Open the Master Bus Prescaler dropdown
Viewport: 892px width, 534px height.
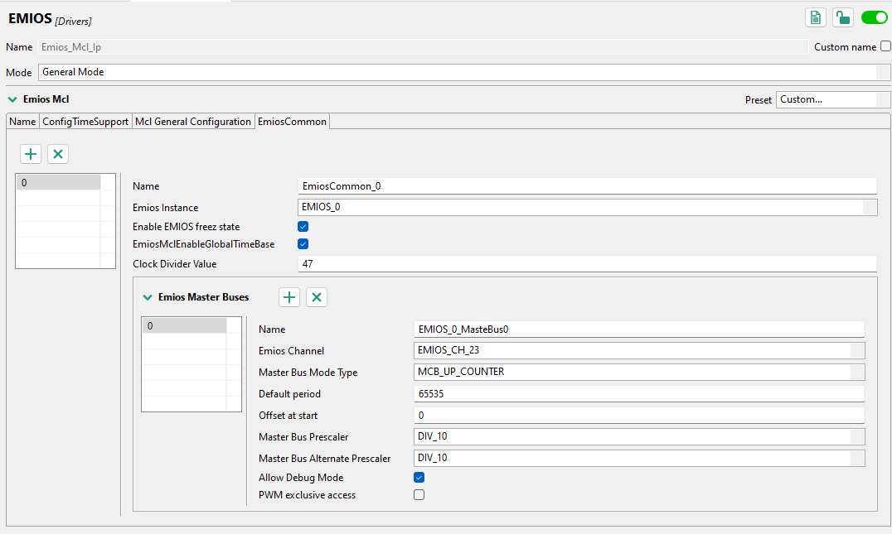pyautogui.click(x=639, y=437)
